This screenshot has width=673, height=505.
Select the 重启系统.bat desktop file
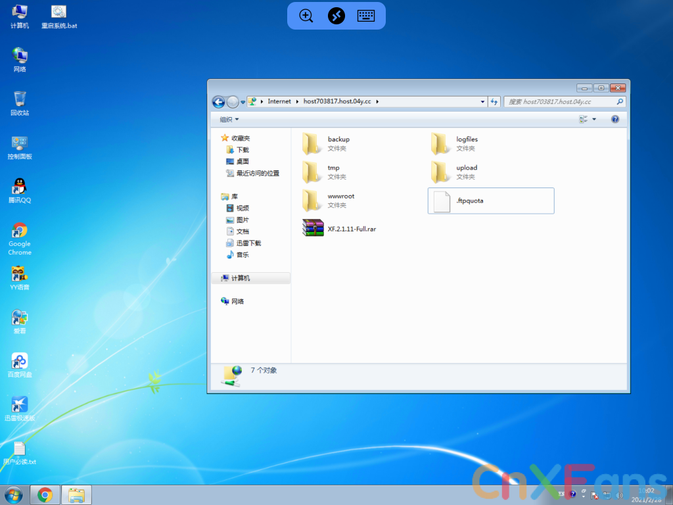click(59, 16)
